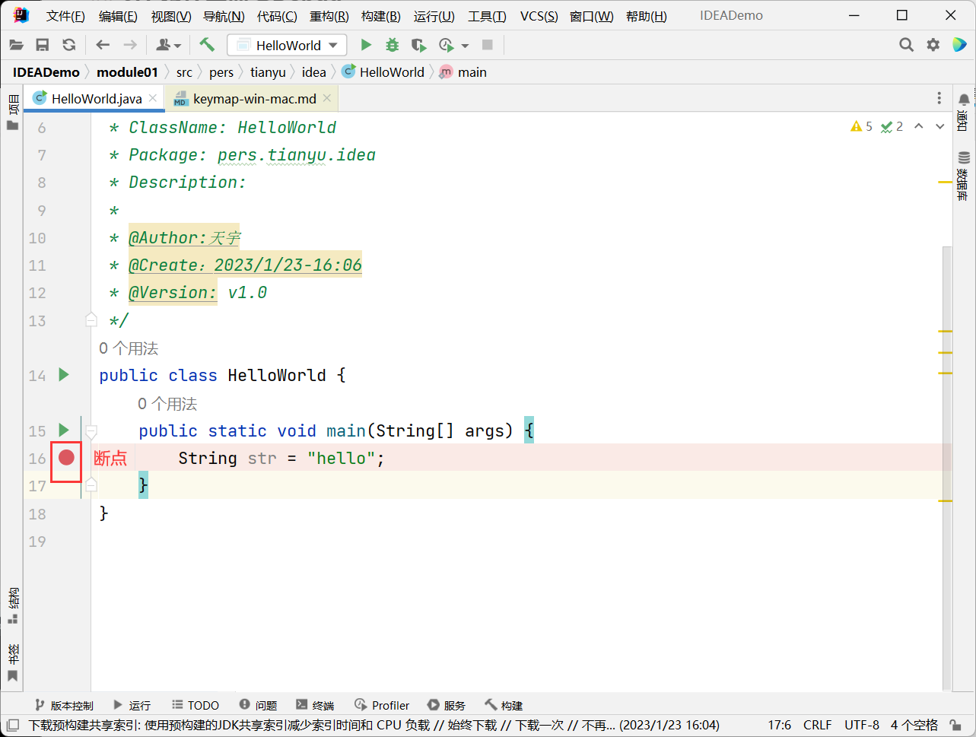
Task: Build project with the green hammer icon
Action: (x=207, y=45)
